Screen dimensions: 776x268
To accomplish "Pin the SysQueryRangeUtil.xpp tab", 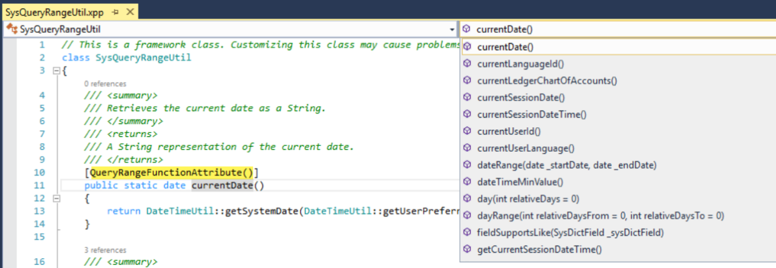I will pyautogui.click(x=116, y=12).
